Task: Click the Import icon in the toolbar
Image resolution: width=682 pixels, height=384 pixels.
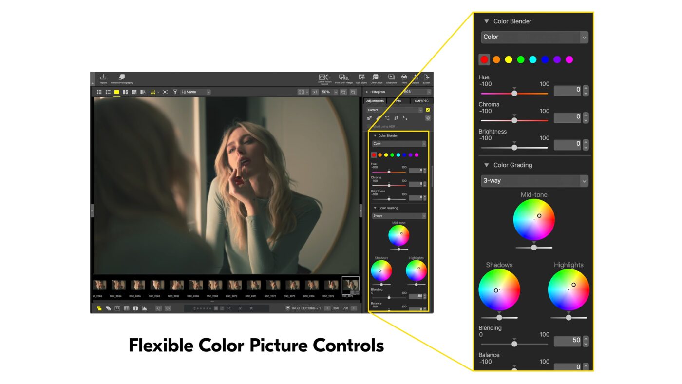Action: click(103, 78)
